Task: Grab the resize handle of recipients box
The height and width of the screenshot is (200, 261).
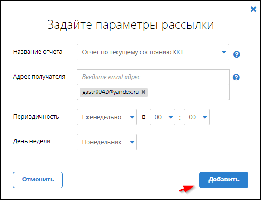Action: (x=227, y=98)
